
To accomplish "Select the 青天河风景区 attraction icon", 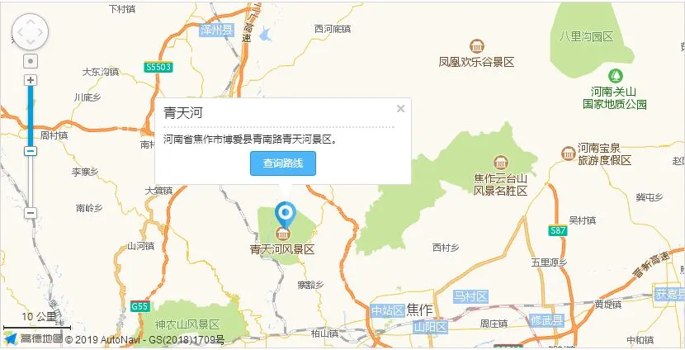I will [x=284, y=234].
